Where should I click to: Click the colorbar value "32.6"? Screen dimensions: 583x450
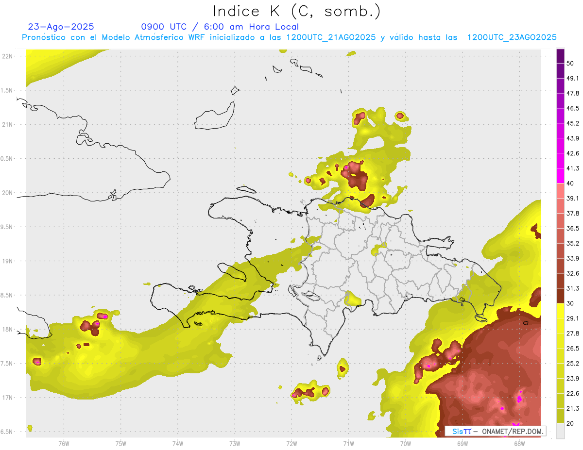point(573,274)
